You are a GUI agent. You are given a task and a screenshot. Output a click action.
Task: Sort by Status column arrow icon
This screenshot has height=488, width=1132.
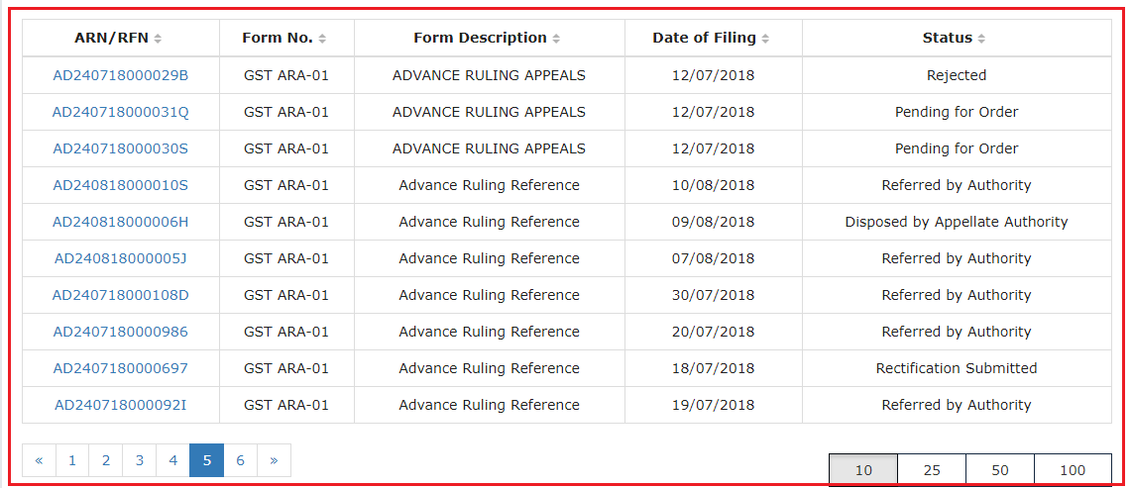[x=982, y=39]
